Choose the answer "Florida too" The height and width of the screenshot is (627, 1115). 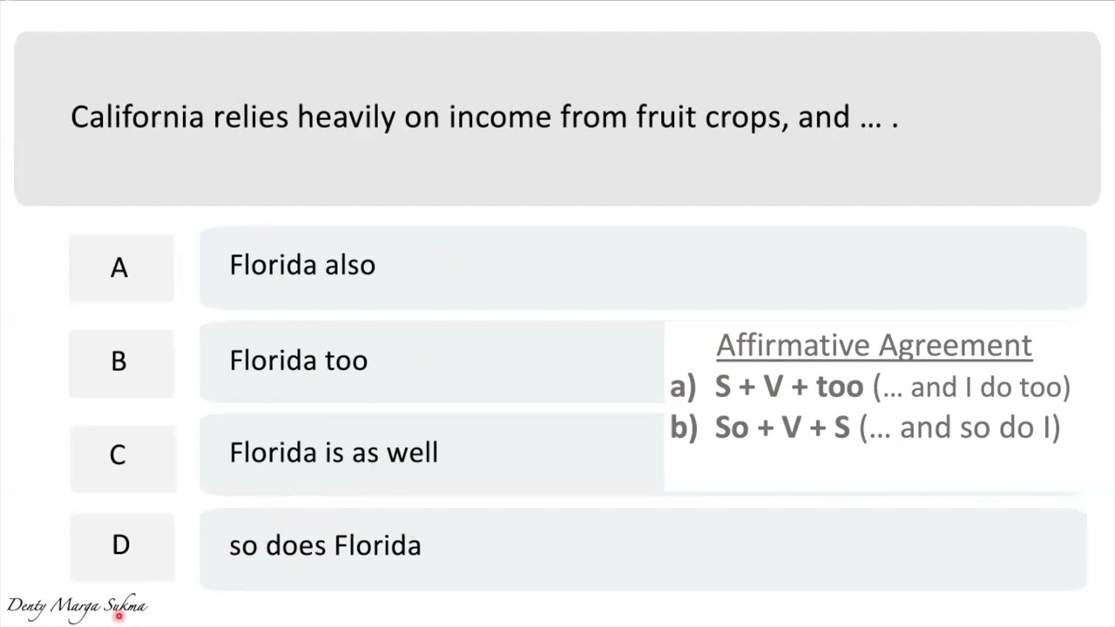298,361
